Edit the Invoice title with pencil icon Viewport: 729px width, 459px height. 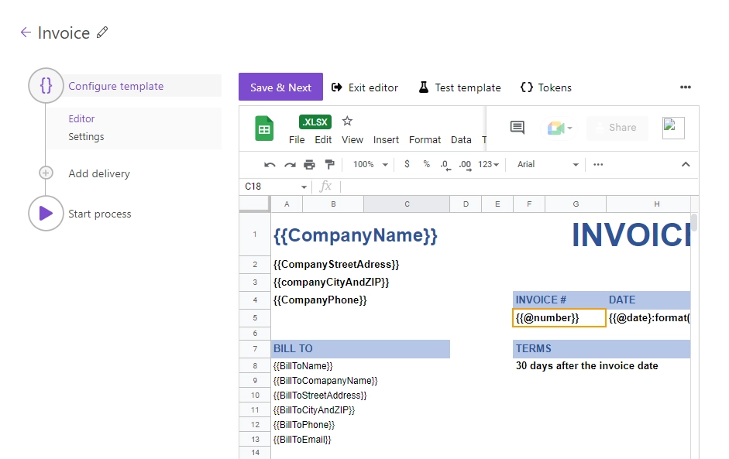point(102,32)
